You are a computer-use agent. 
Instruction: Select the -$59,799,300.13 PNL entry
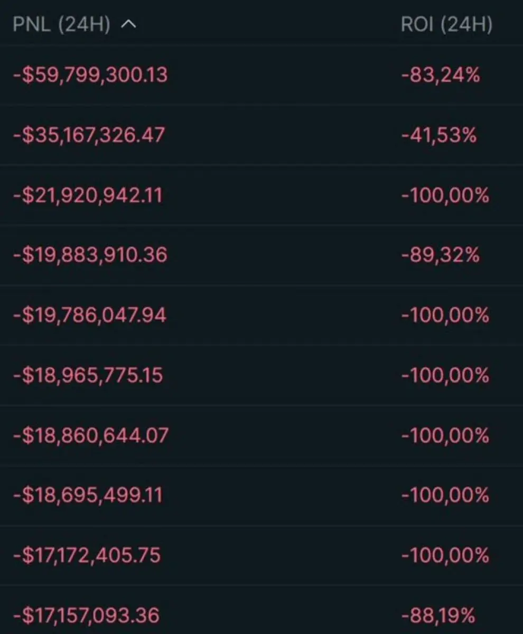coord(90,75)
